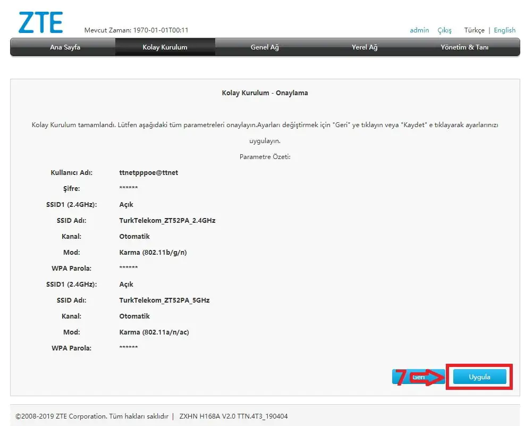The image size is (525, 426).
Task: Go back with the Geri button
Action: pos(419,377)
